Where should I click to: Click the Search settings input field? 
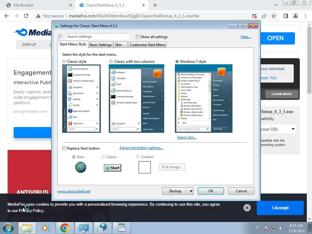point(97,37)
